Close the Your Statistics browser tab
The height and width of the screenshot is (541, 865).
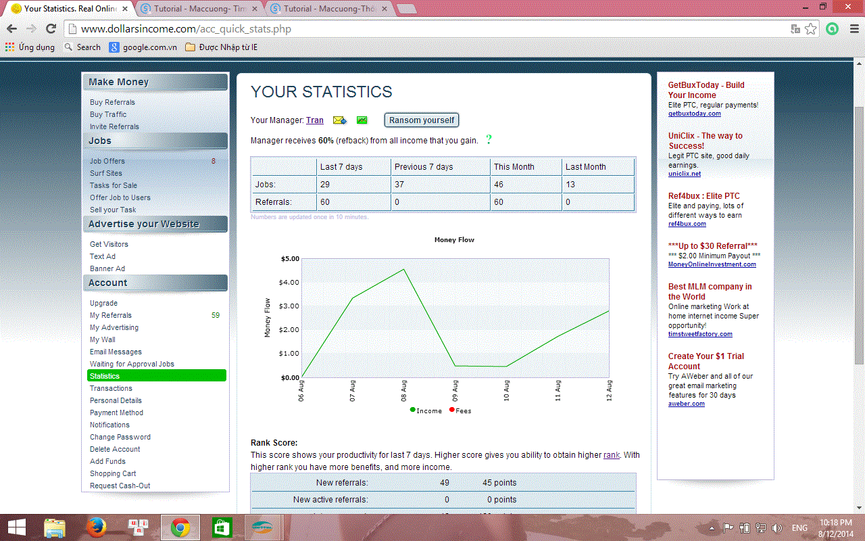click(x=125, y=9)
